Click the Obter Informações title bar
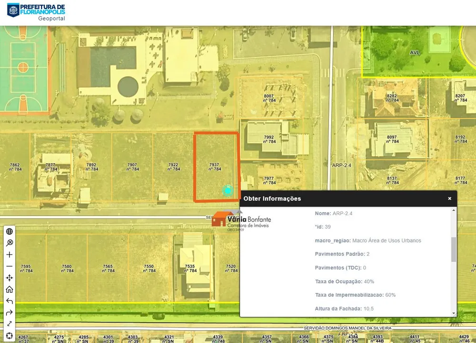 348,199
